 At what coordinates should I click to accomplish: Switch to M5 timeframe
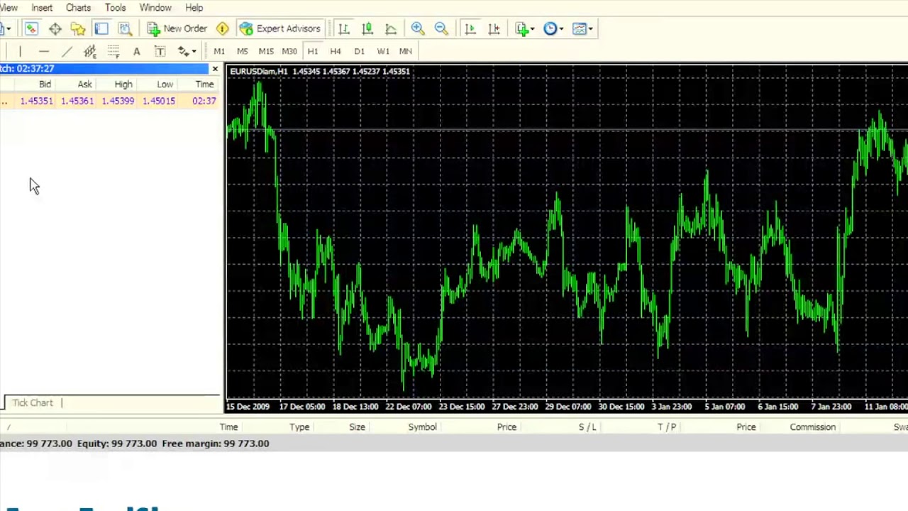pos(243,51)
